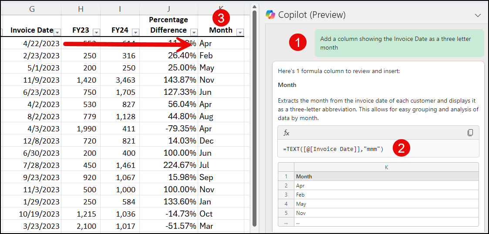489x234 pixels.
Task: Click May in Copilot preview table
Action: pos(386,204)
